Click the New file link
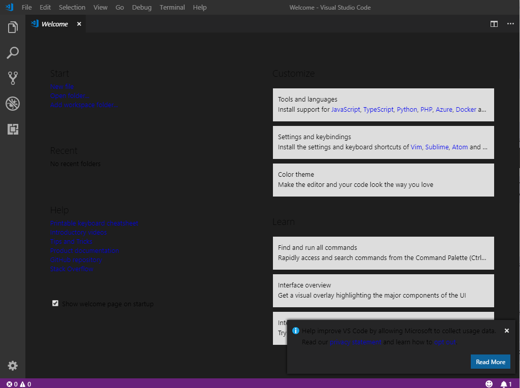The image size is (520, 388). 62,87
